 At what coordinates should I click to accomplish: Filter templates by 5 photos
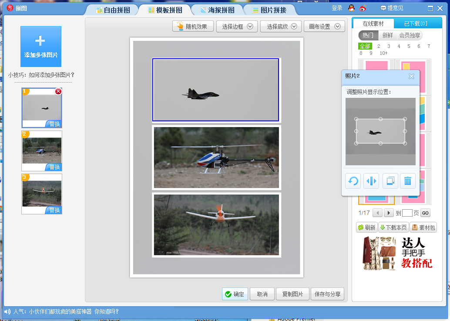pos(409,46)
